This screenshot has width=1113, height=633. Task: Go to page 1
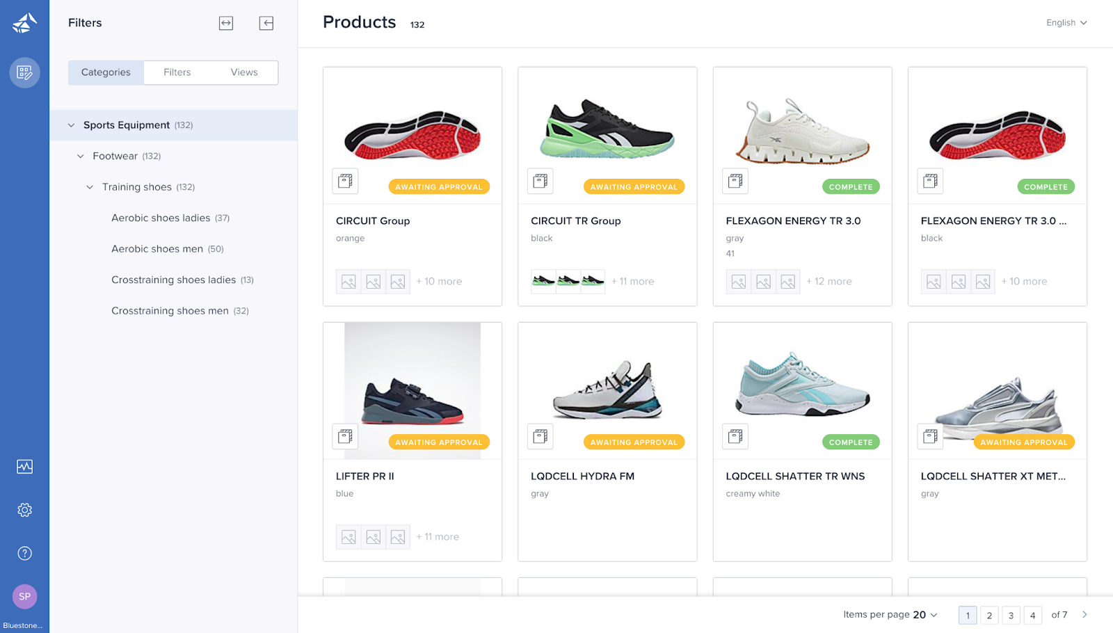click(968, 615)
